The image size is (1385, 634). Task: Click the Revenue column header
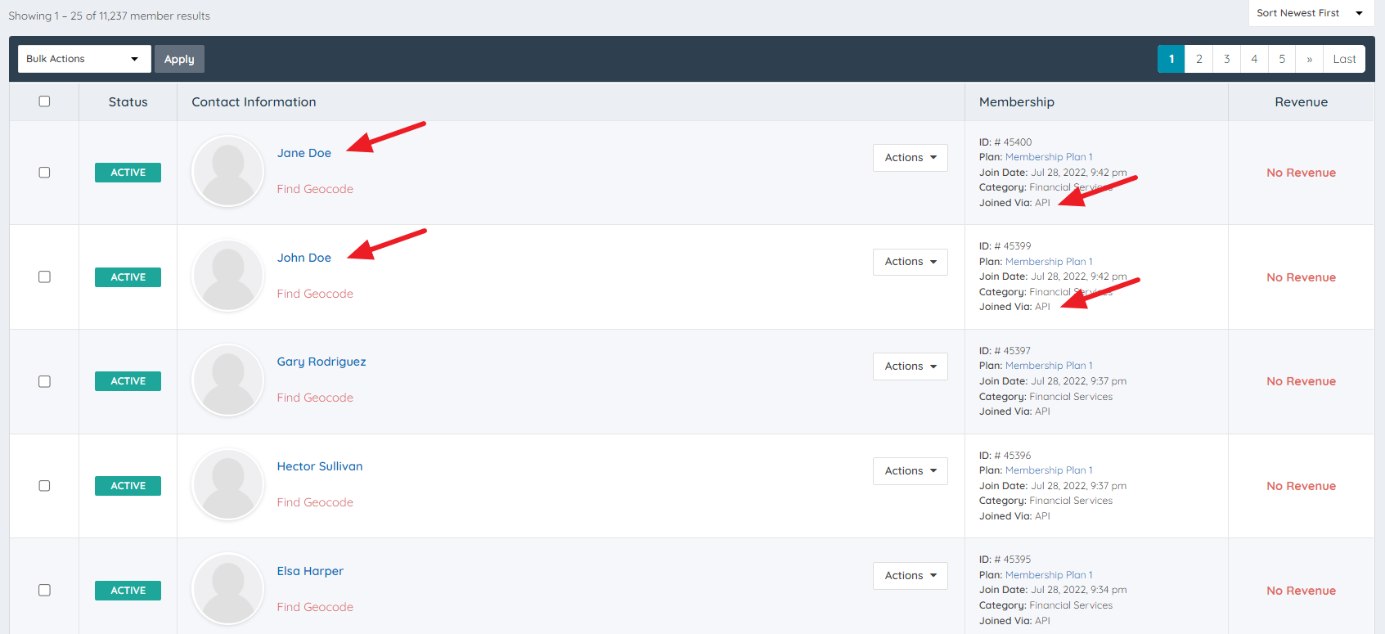coord(1301,102)
